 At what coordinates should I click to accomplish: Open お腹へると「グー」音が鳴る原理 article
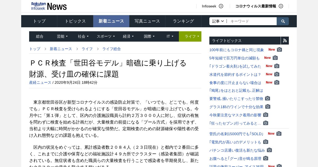click(235, 159)
